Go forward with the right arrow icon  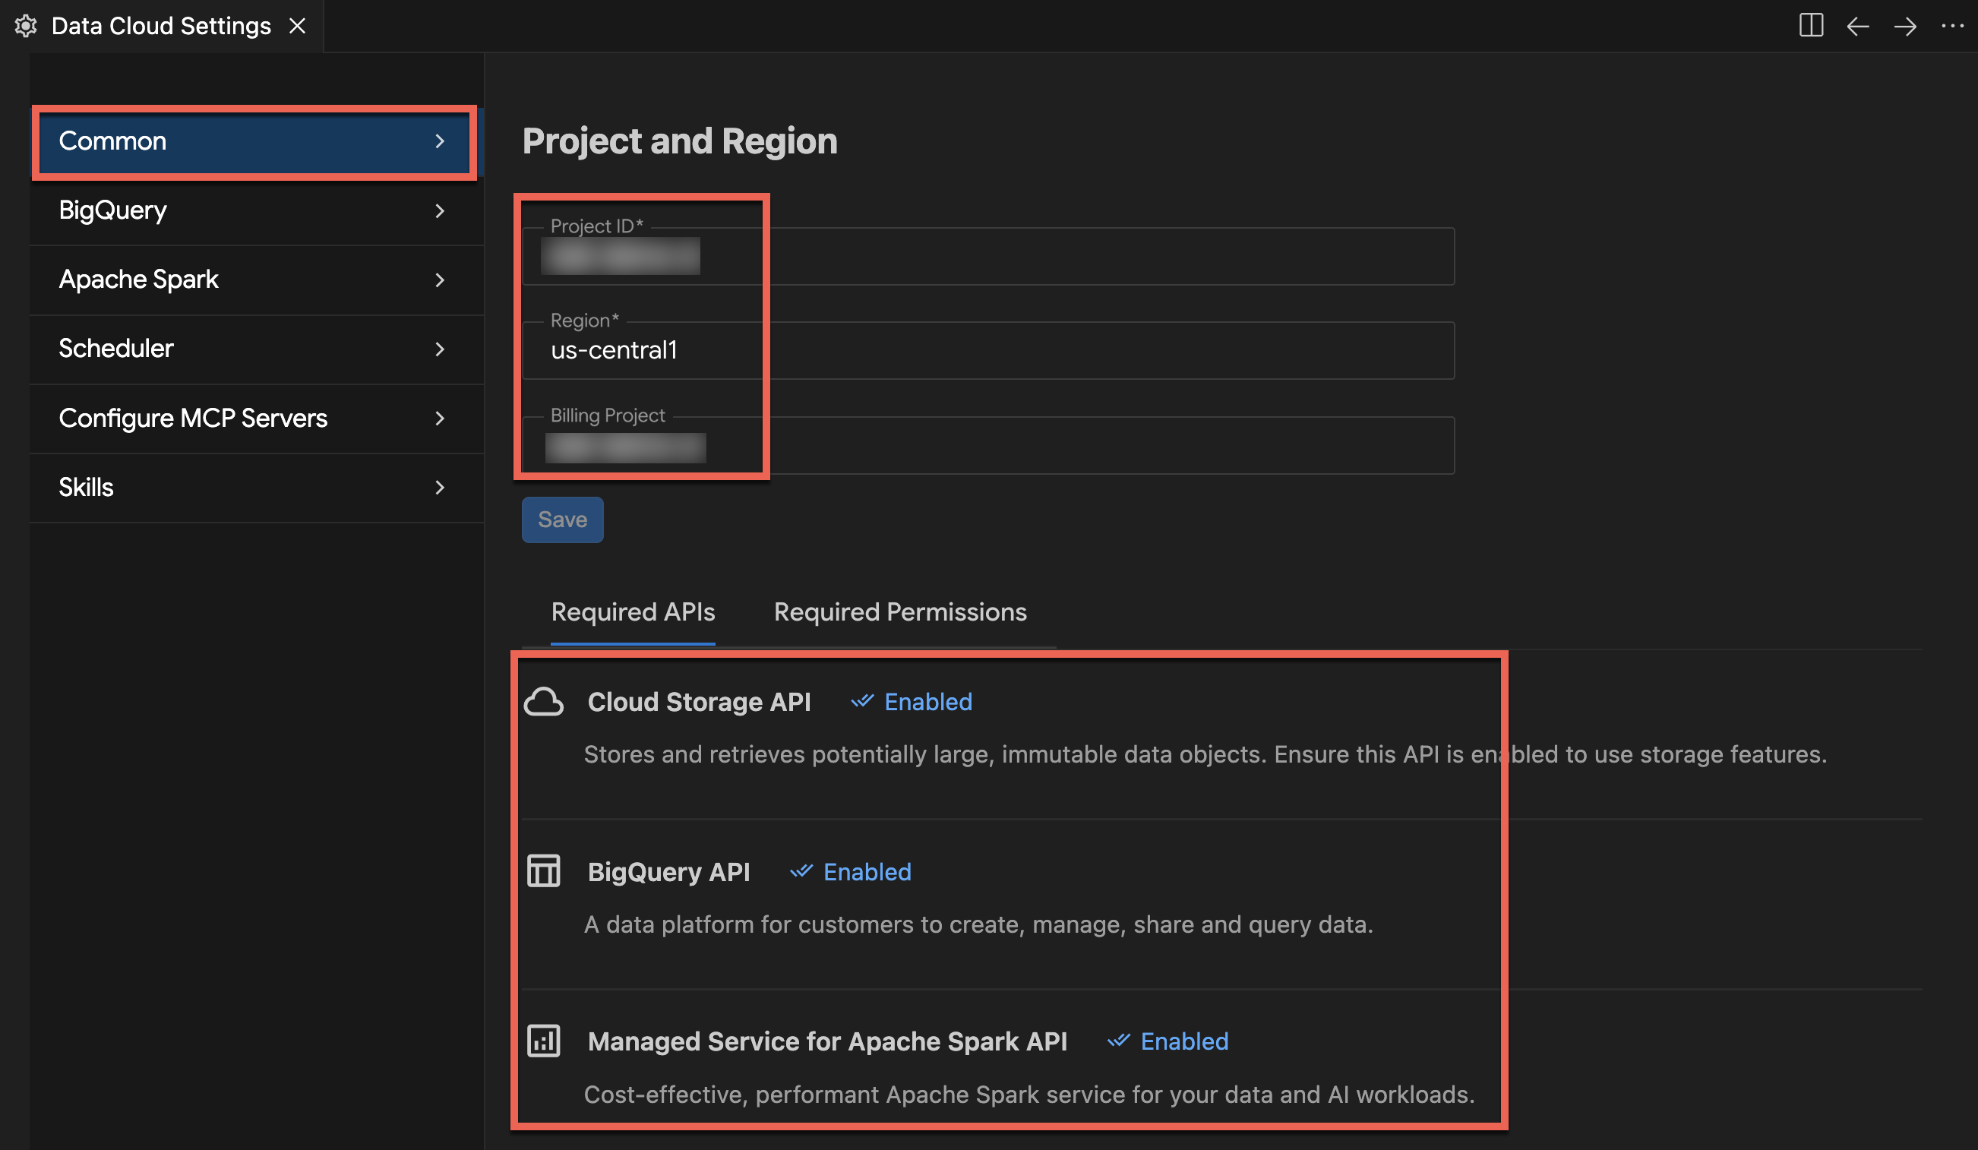click(1905, 27)
